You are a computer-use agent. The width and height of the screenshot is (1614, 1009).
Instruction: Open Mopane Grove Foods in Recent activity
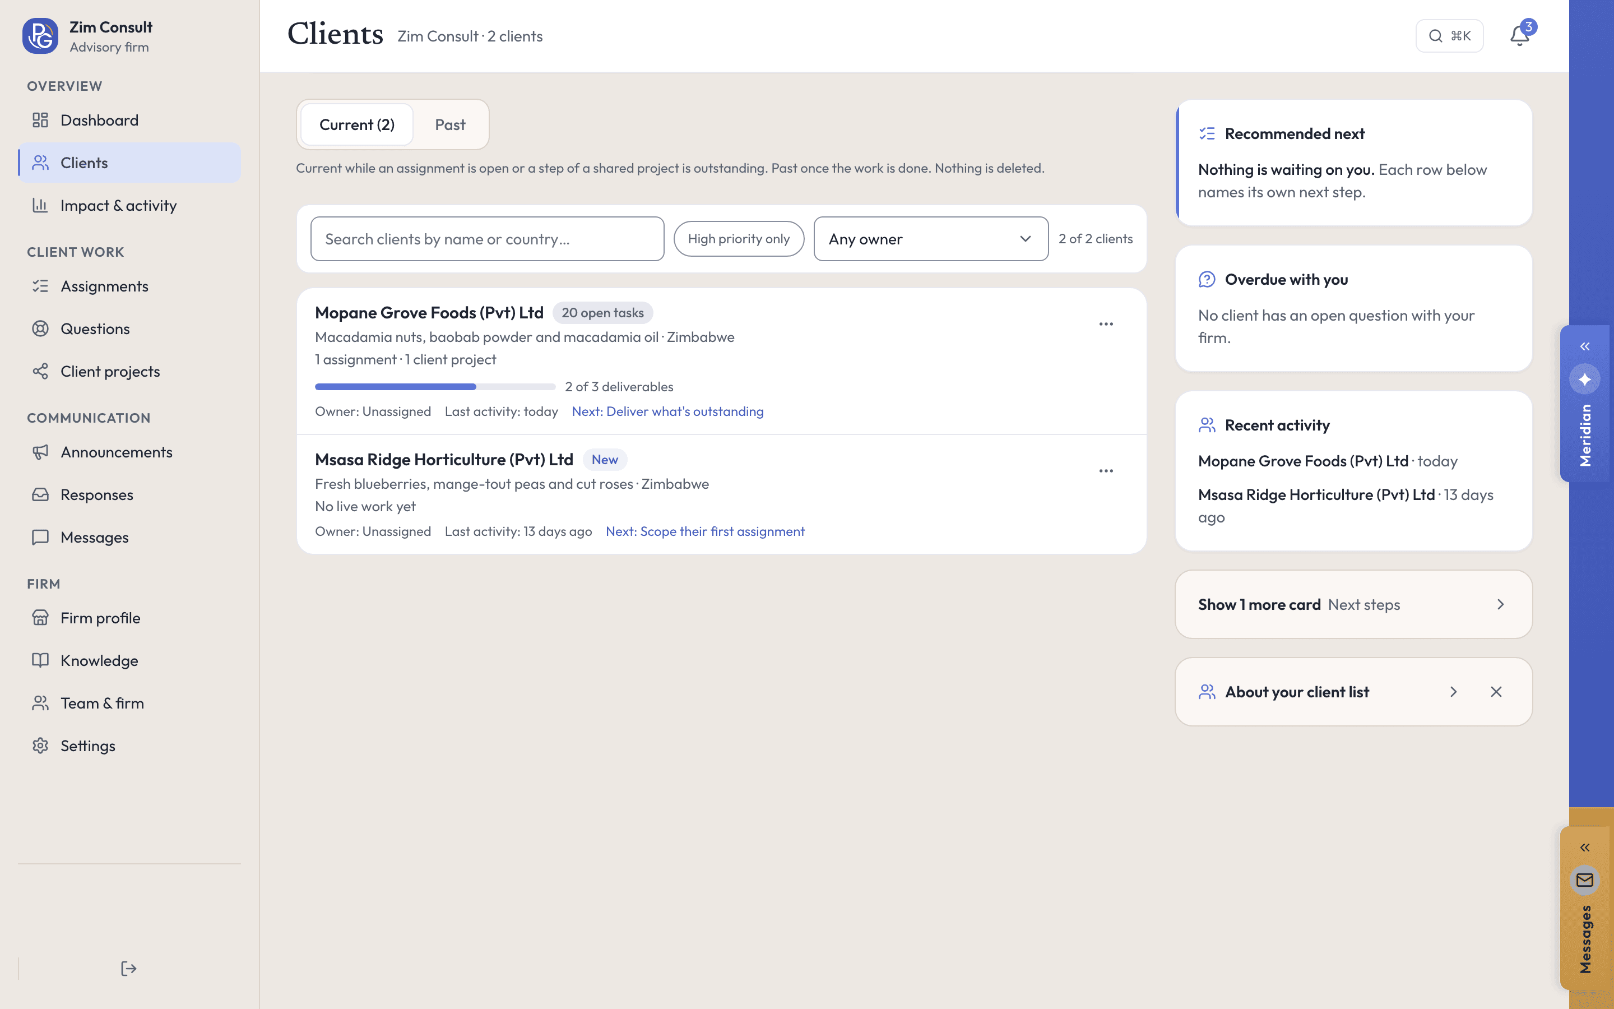[x=1302, y=461]
